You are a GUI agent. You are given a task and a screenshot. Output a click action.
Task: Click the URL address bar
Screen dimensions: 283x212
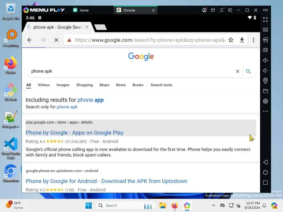[150, 40]
